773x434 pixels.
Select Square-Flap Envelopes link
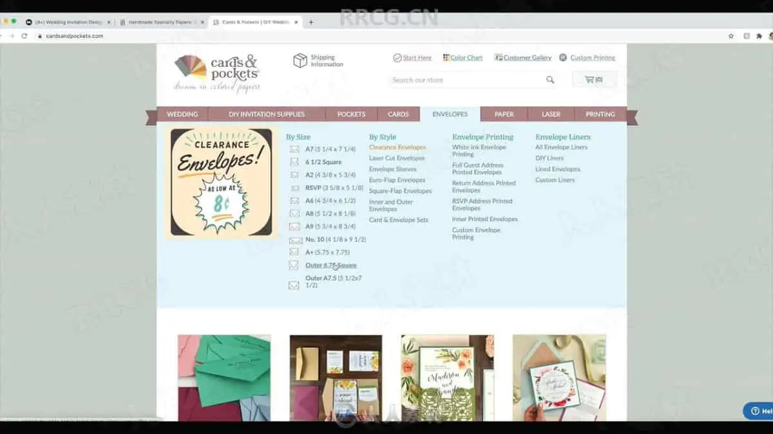click(x=400, y=191)
